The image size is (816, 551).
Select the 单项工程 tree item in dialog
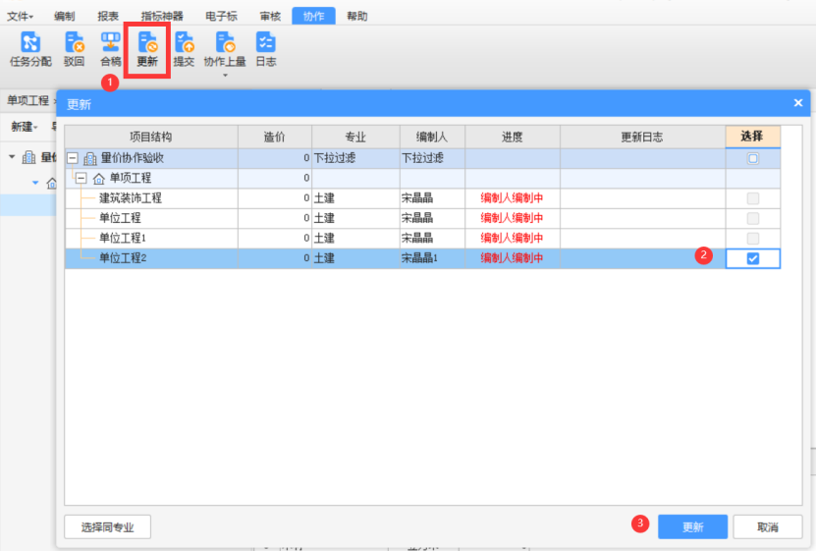pyautogui.click(x=130, y=179)
